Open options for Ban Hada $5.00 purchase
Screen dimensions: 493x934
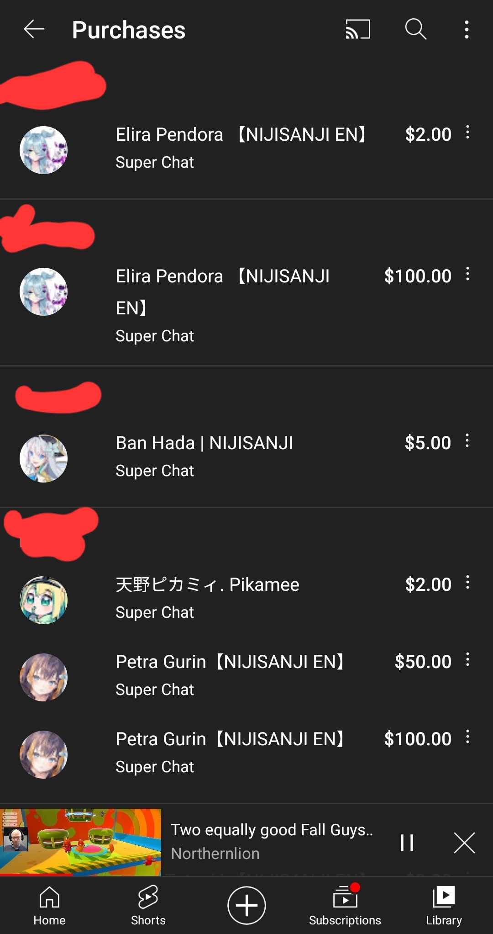467,441
